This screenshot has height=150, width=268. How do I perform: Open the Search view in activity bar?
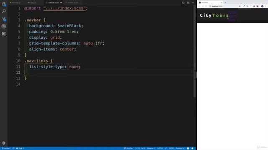point(4,11)
